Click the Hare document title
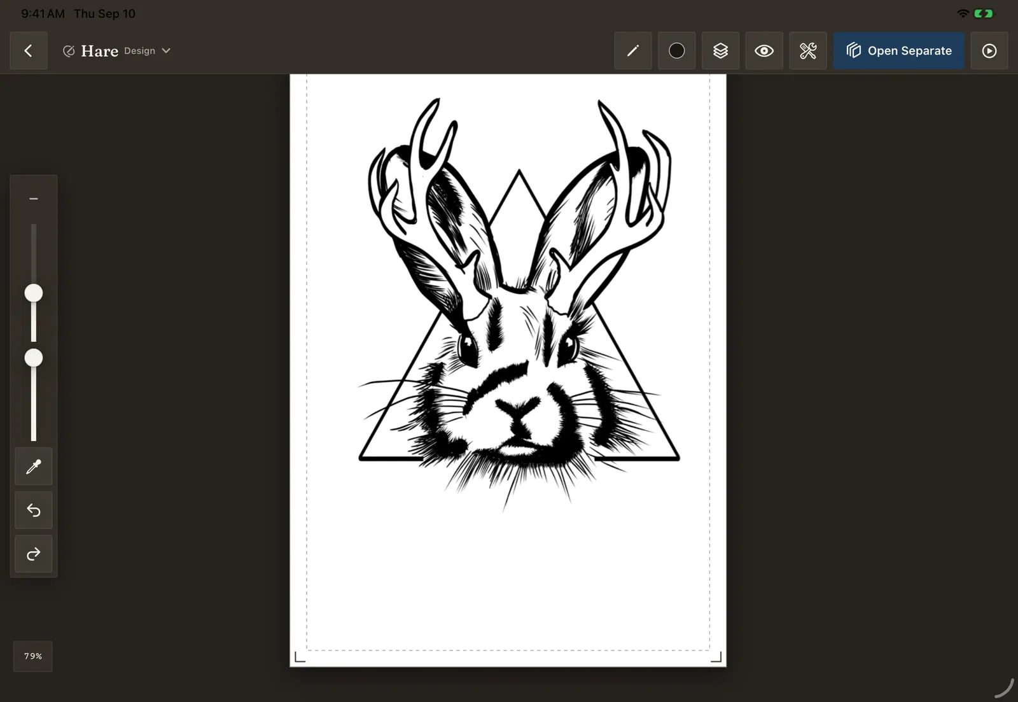The width and height of the screenshot is (1018, 702). [100, 51]
